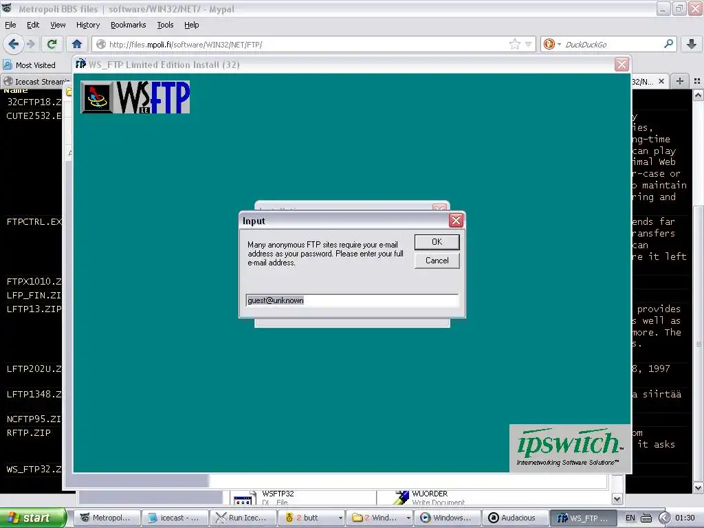Click the keyboard tray icon

pos(646,518)
